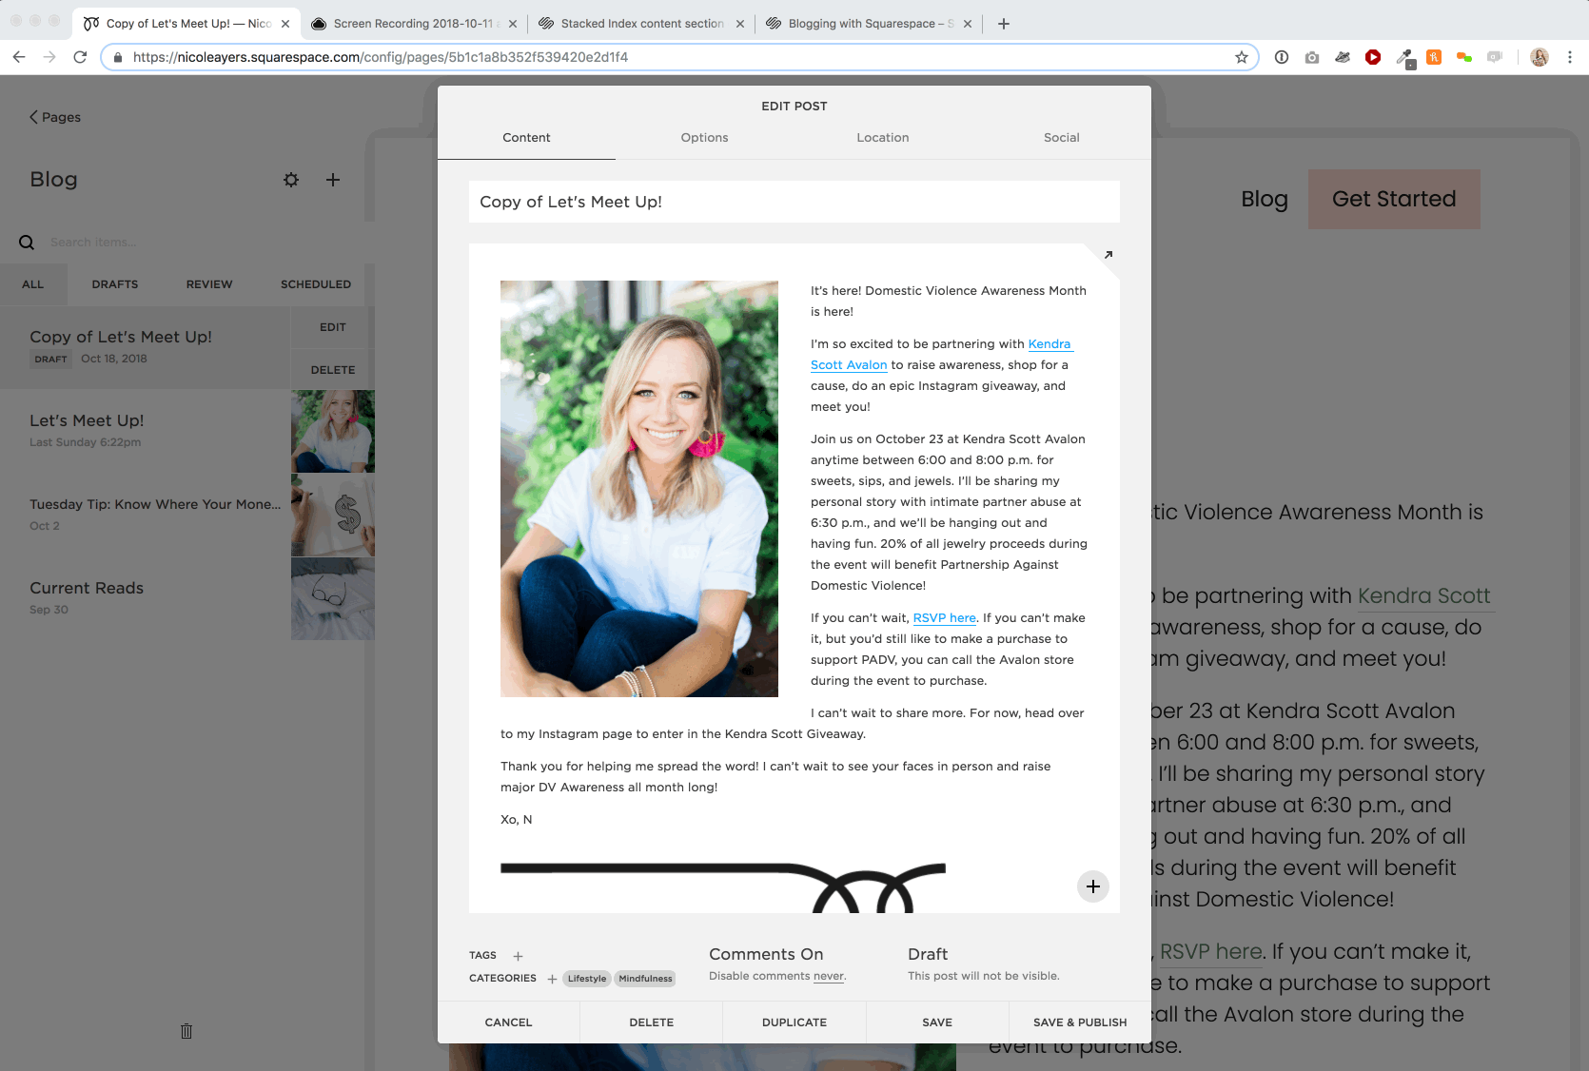Filter posts by Scheduled
The height and width of the screenshot is (1071, 1589).
coord(316,284)
